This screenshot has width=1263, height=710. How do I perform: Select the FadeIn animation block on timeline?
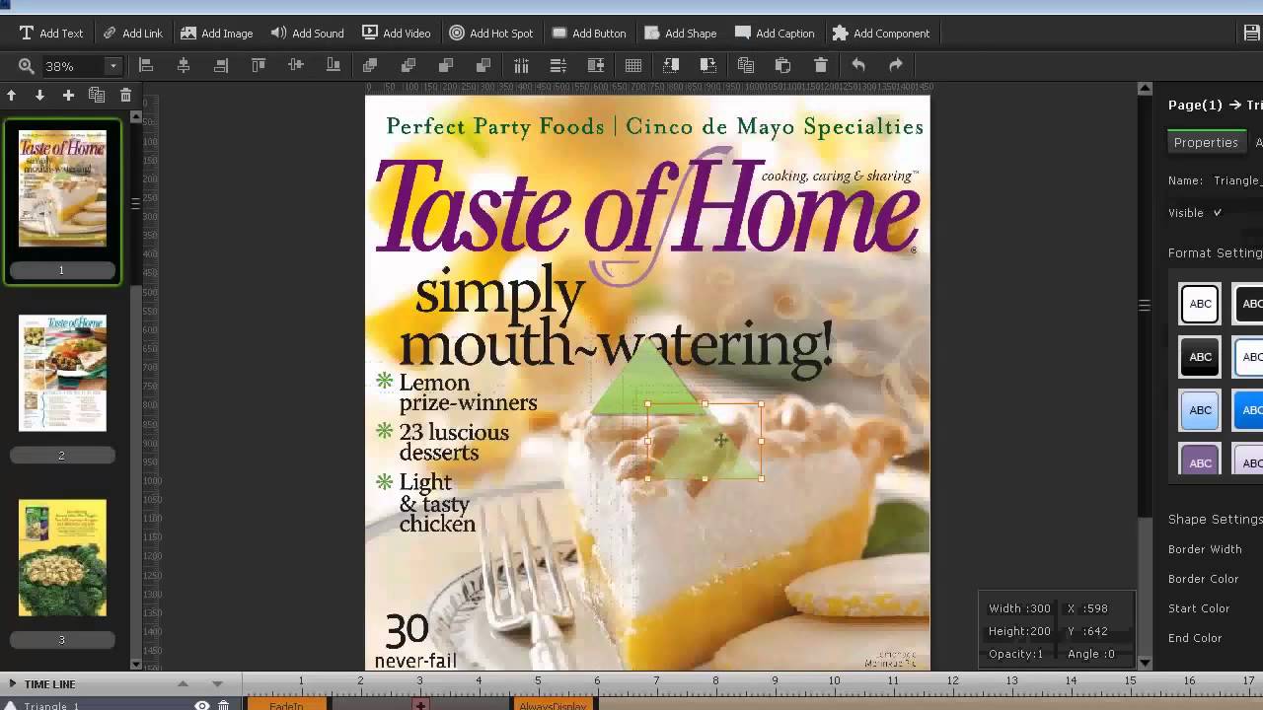coord(287,704)
